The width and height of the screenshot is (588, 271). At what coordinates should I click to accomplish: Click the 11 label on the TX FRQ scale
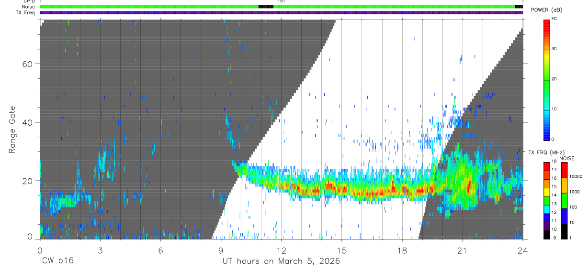(x=554, y=220)
